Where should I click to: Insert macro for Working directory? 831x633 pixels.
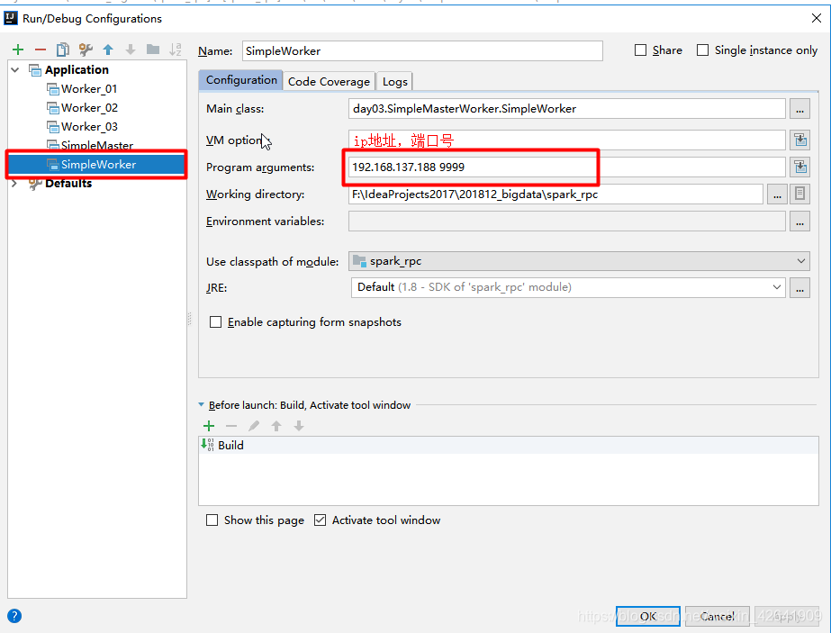(x=799, y=194)
